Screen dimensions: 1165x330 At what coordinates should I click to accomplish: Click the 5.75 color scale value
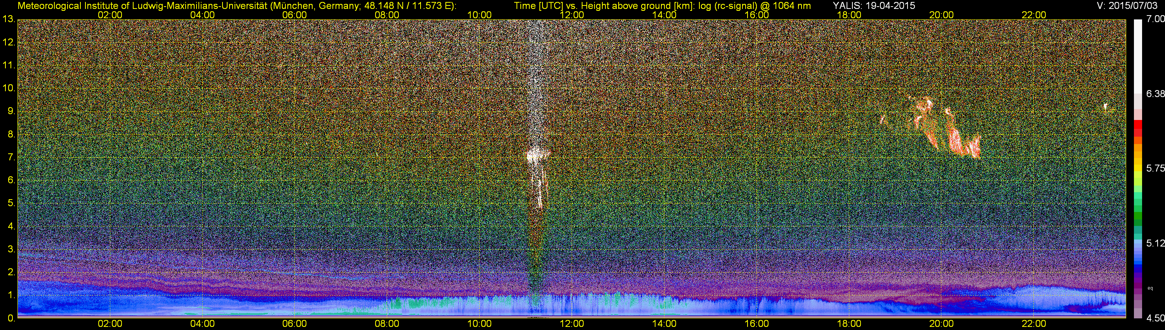(1155, 168)
